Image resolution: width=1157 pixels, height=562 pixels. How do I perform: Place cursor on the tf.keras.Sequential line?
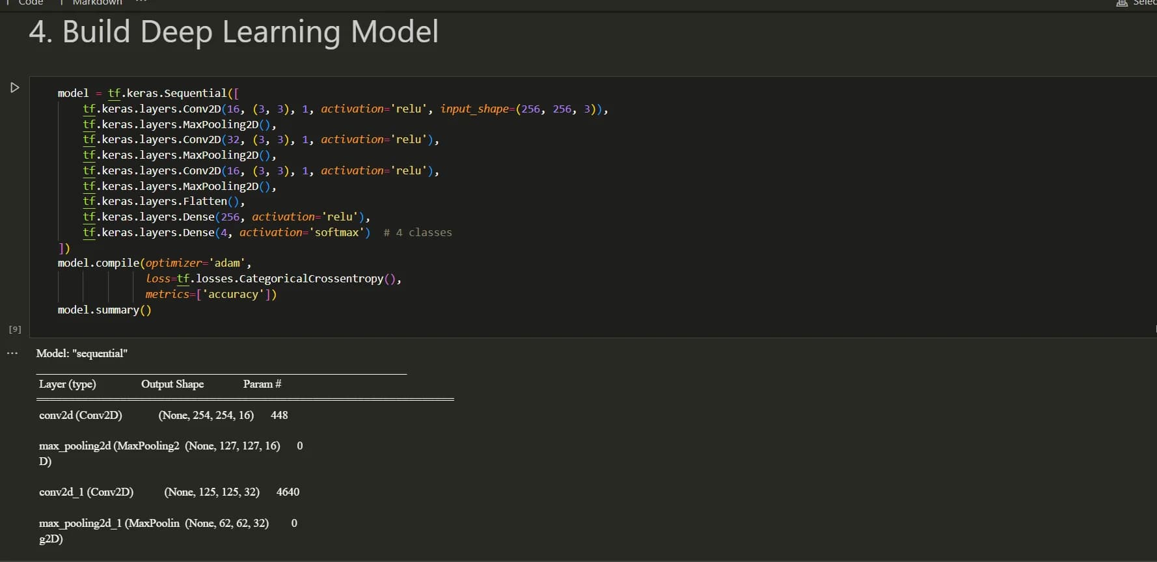pos(148,93)
